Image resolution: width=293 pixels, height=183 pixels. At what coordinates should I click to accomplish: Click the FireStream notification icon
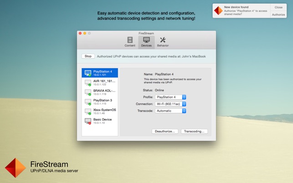tap(219, 11)
